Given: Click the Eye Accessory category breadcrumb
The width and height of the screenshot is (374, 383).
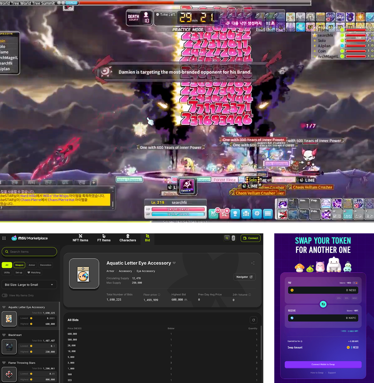Looking at the screenshot, I should click(146, 271).
